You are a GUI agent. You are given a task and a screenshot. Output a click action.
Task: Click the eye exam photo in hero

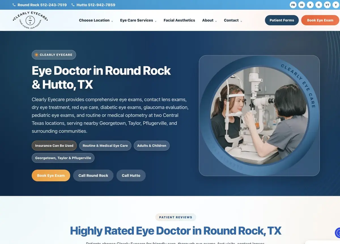pos(259,116)
